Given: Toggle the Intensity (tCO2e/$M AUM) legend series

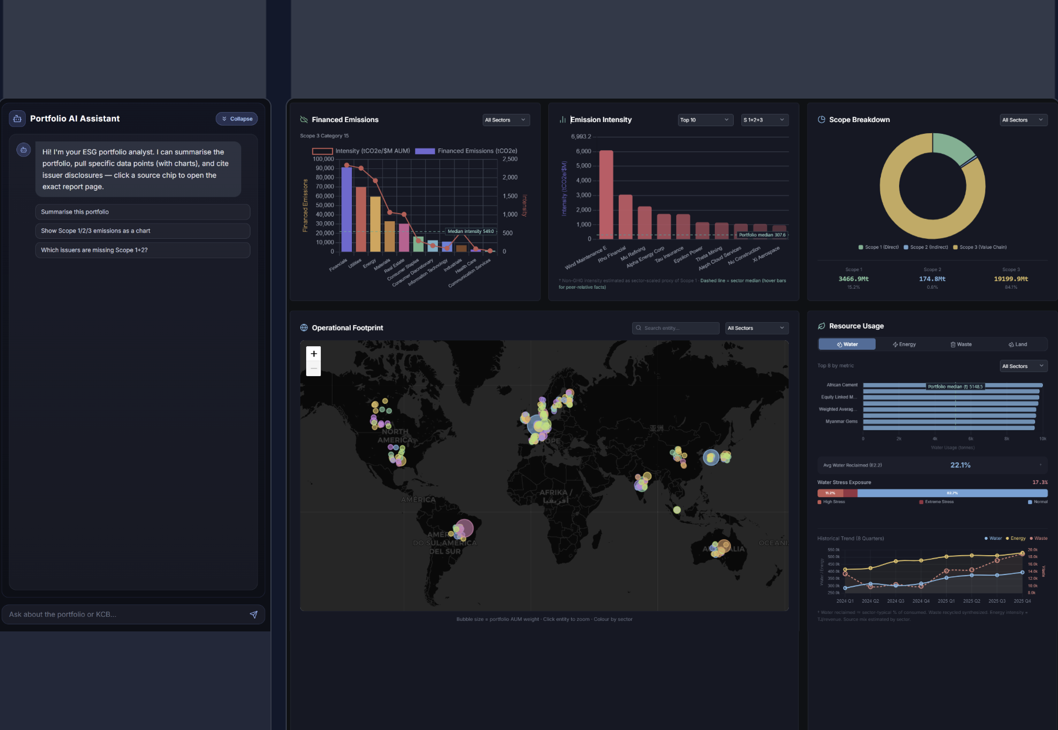Looking at the screenshot, I should [361, 151].
